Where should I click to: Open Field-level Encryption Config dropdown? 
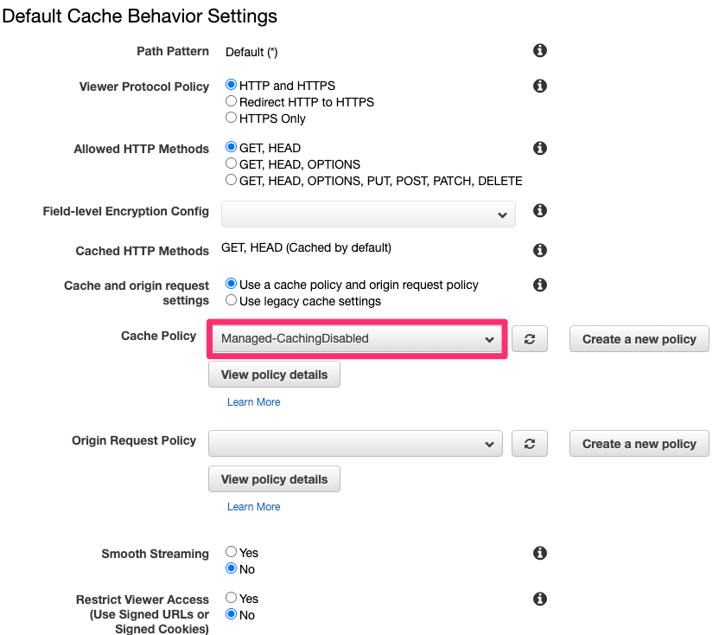click(x=368, y=214)
